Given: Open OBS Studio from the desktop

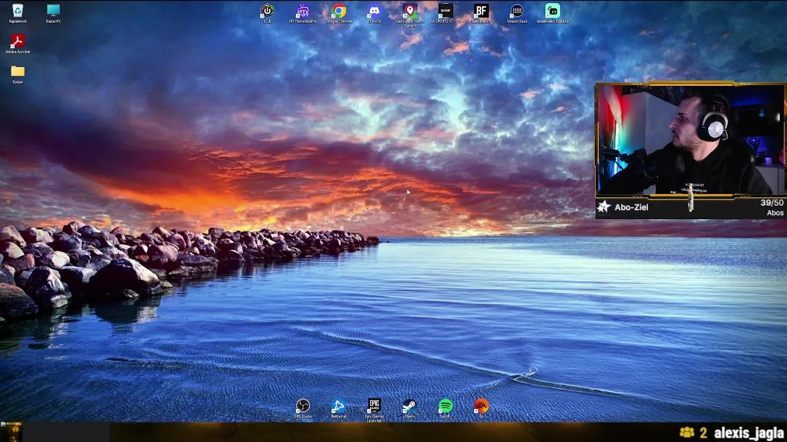Looking at the screenshot, I should coord(303,405).
